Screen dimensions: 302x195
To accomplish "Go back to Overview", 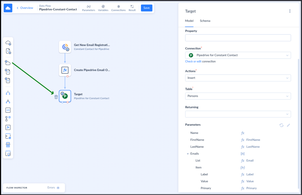I will tap(25, 8).
